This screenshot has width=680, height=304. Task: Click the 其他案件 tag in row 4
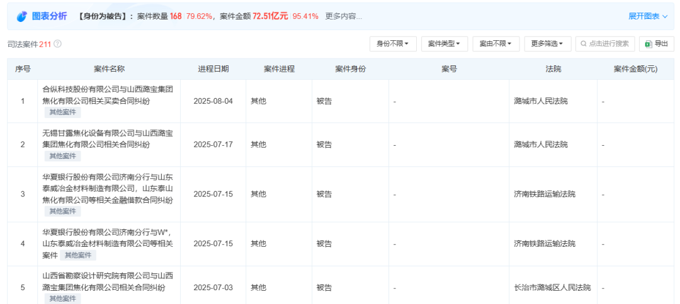tap(78, 255)
